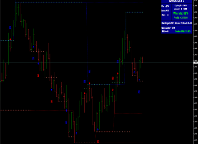Select the Amount $ 1 USD label
This screenshot has height=144, width=198.
pyautogui.click(x=181, y=9)
